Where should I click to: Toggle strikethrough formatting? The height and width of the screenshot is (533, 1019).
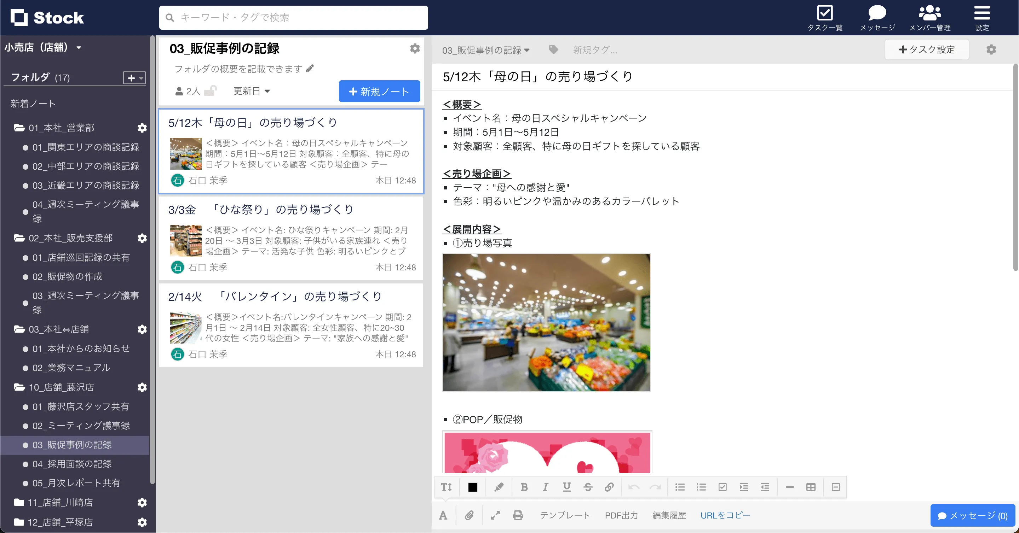588,487
